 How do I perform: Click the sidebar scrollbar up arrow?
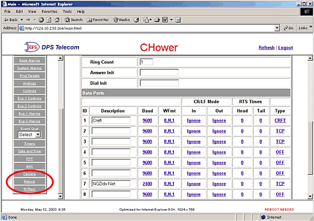click(60, 59)
